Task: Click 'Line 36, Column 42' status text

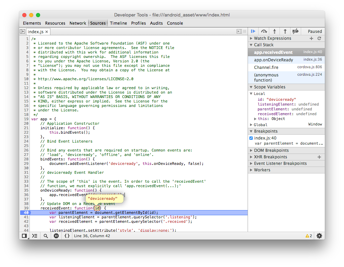Action: (92, 236)
